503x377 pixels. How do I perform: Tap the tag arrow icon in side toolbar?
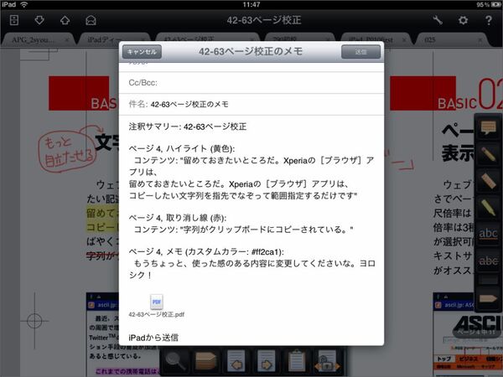pos(488,298)
